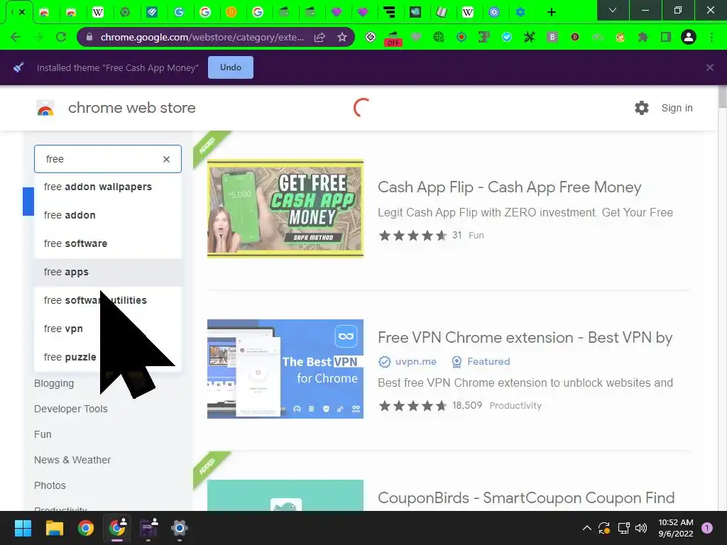Undo the installed theme
Image resolution: width=727 pixels, height=545 pixels.
[231, 67]
